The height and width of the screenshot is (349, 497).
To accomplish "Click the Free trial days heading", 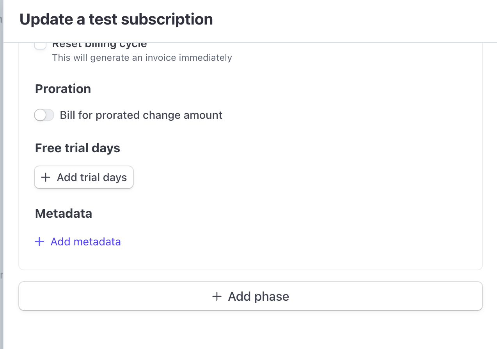I will click(x=77, y=148).
